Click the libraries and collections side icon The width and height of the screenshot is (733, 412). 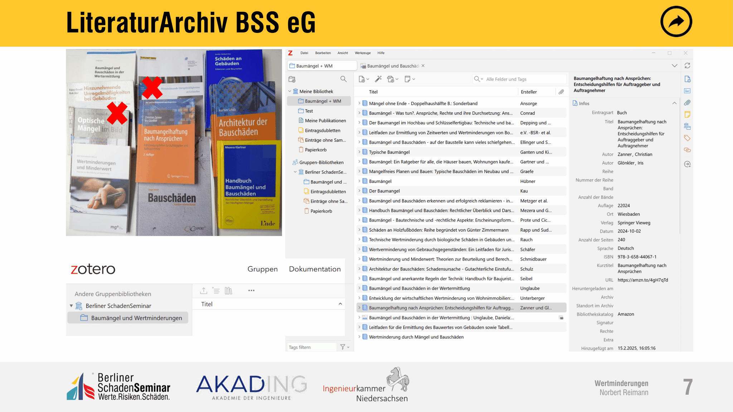(x=687, y=126)
